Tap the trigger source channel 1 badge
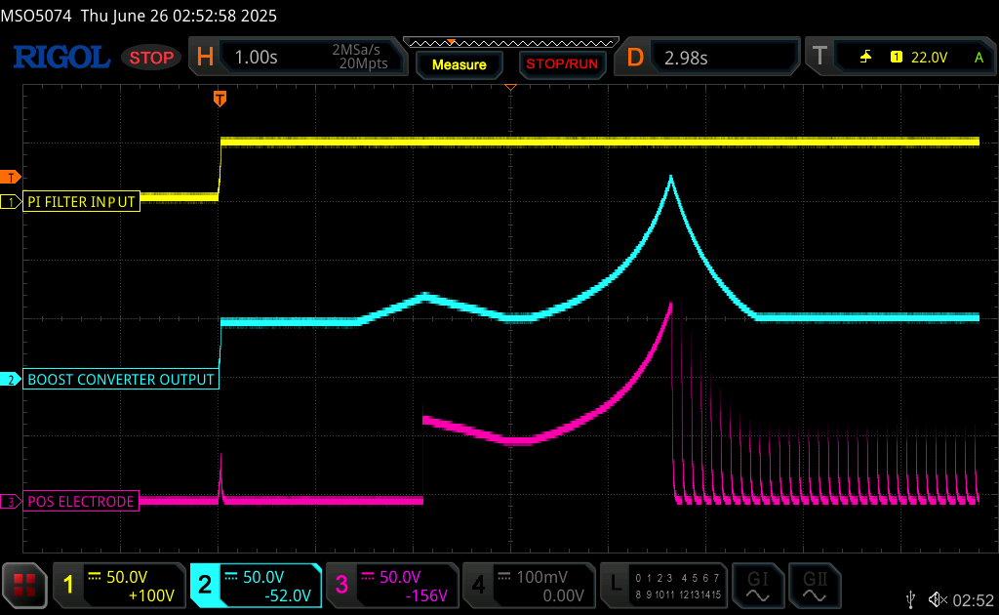 click(x=897, y=58)
